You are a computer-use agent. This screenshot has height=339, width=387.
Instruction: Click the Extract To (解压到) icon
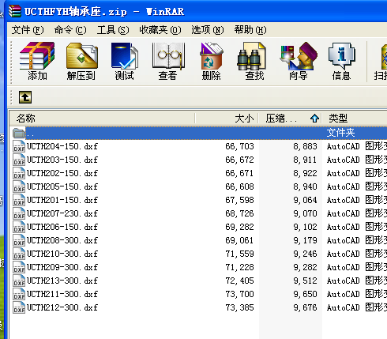click(x=81, y=61)
